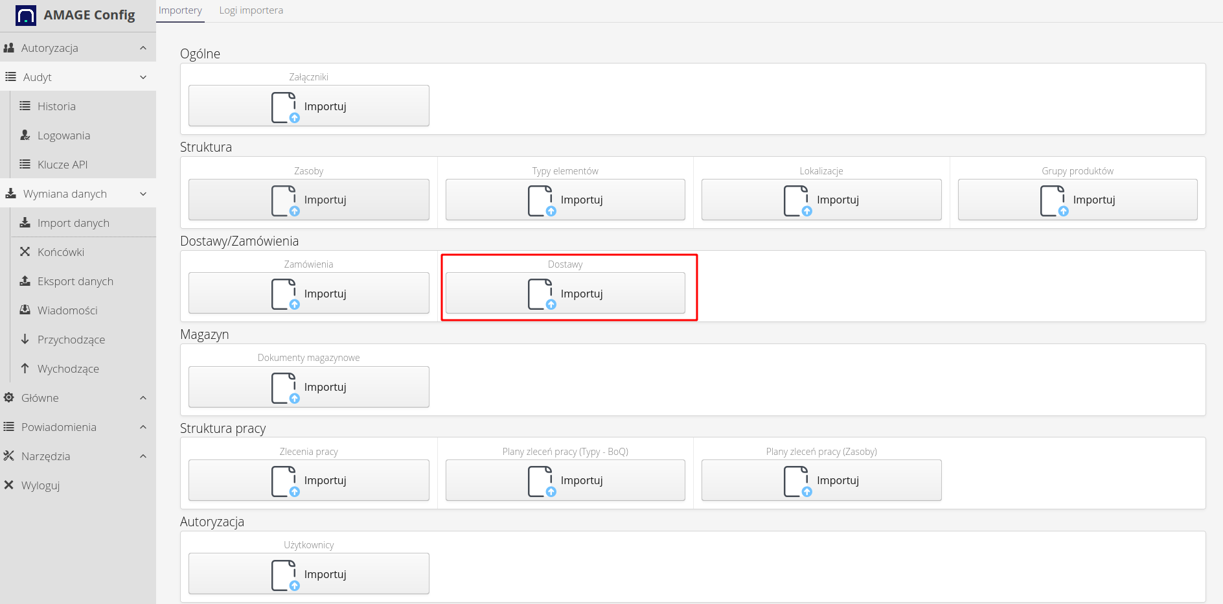Open Klucze API in the sidebar
This screenshot has width=1223, height=604.
click(62, 165)
